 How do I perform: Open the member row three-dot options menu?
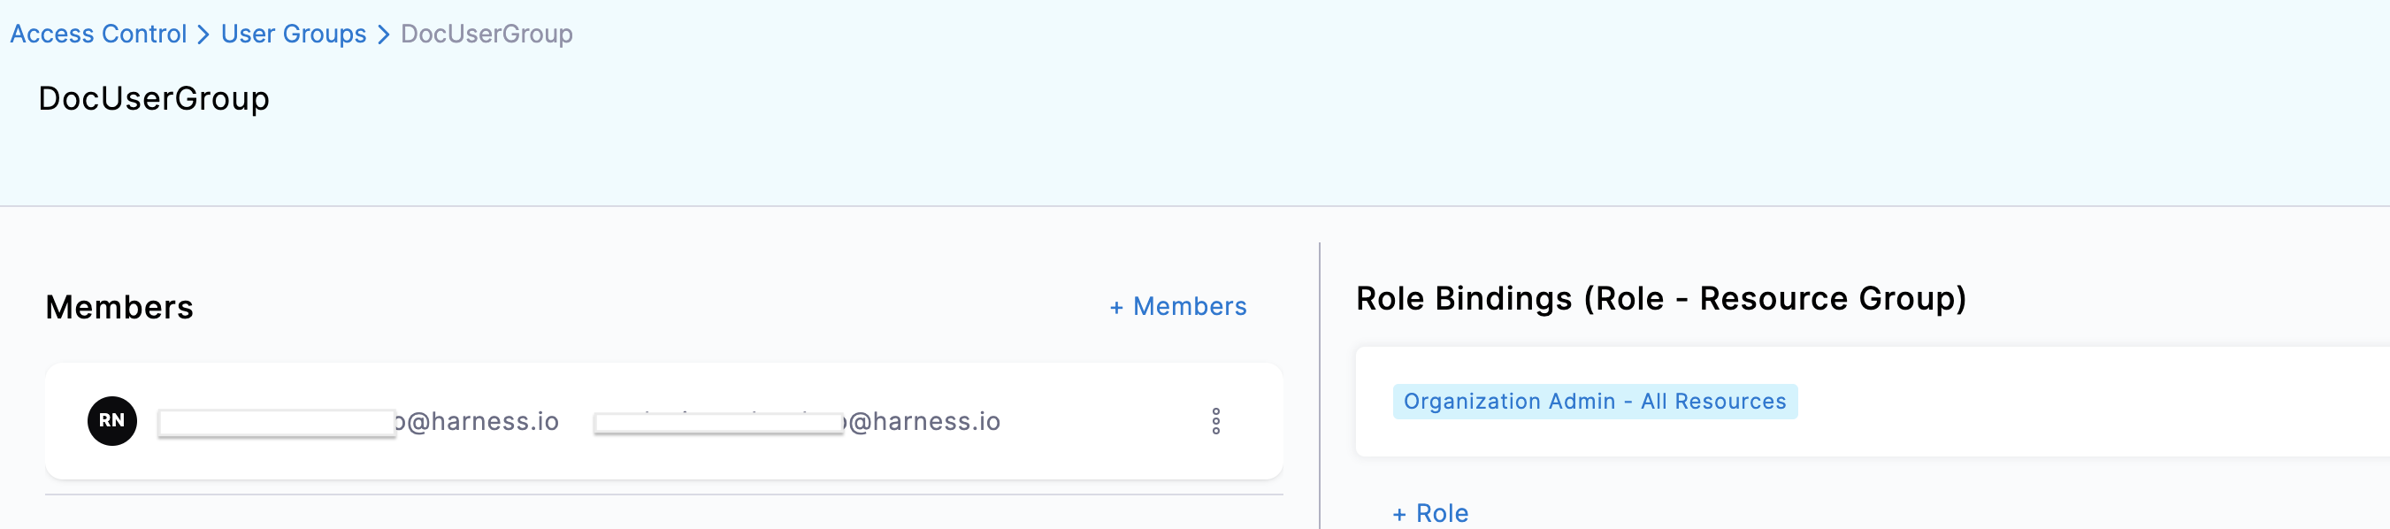(1215, 421)
